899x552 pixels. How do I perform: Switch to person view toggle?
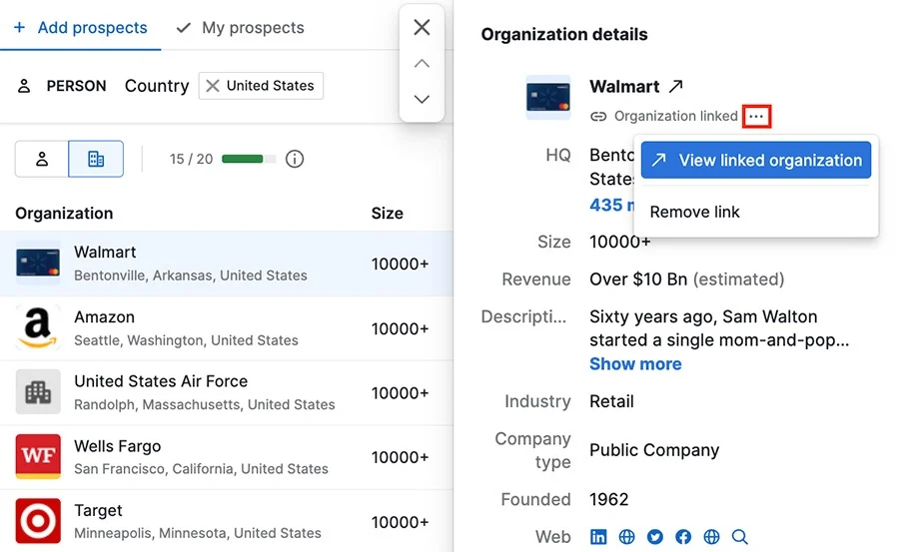(x=42, y=159)
